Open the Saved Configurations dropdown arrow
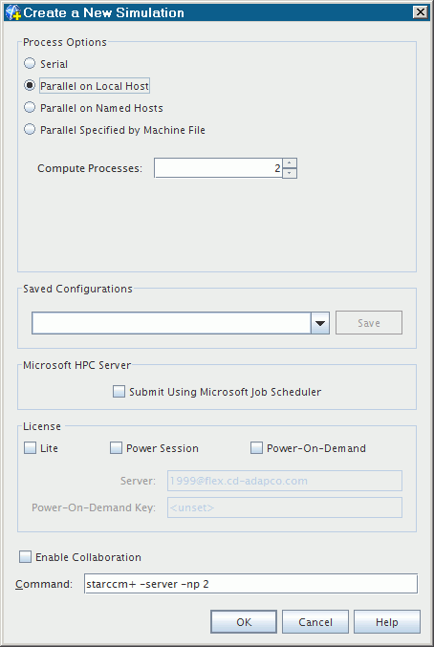Image resolution: width=434 pixels, height=647 pixels. 320,323
